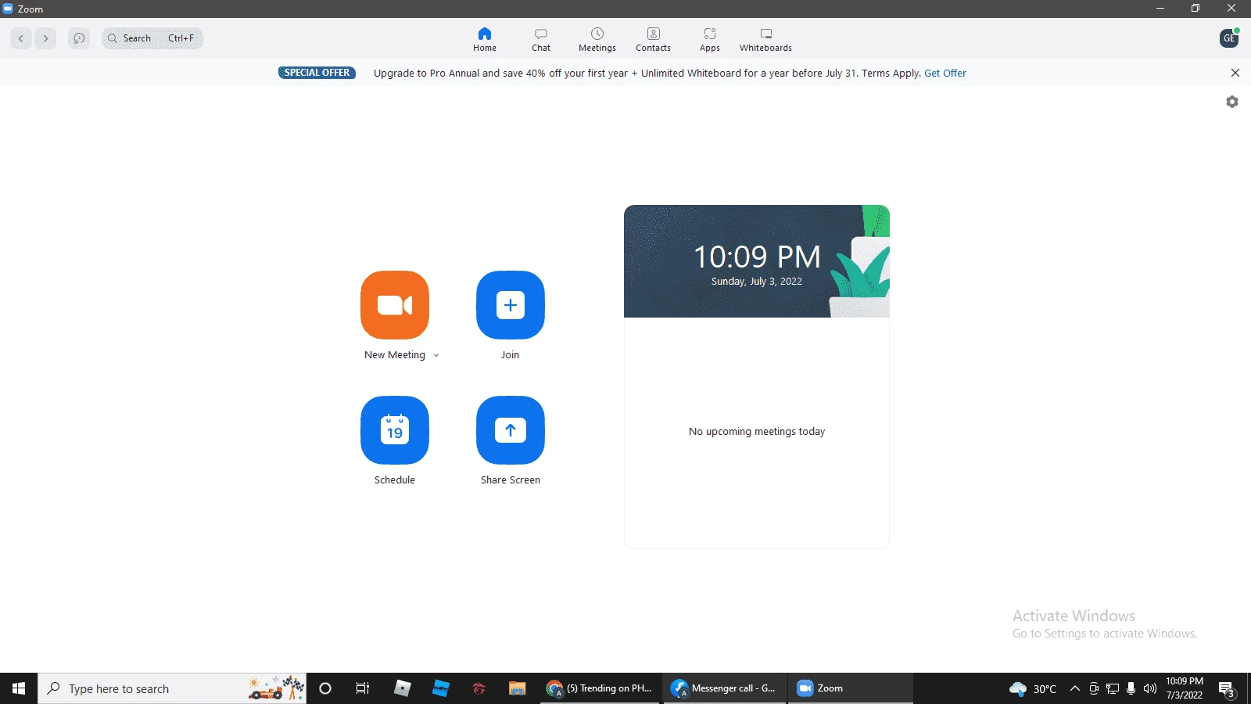Click the Share Screen arrow icon
The height and width of the screenshot is (704, 1251).
tap(511, 430)
